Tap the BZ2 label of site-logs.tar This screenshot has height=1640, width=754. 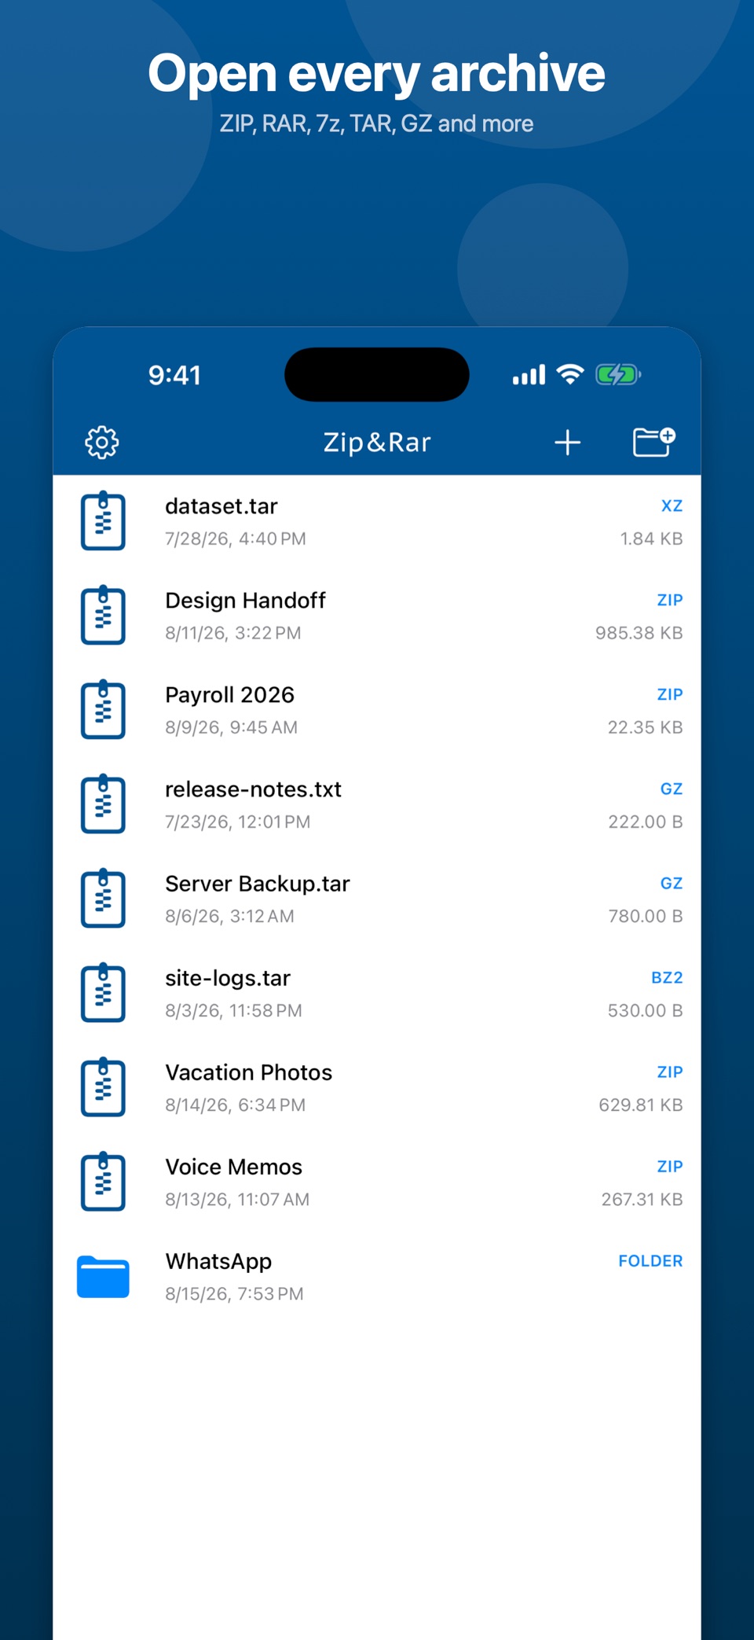point(667,977)
